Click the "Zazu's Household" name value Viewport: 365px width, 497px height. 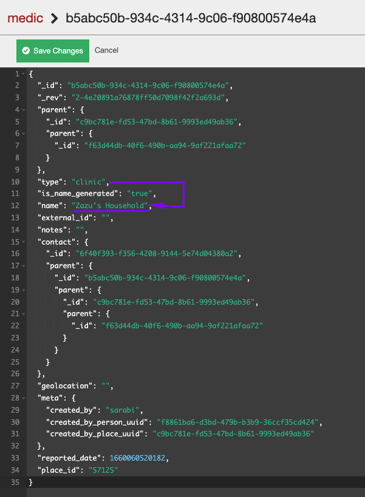110,206
